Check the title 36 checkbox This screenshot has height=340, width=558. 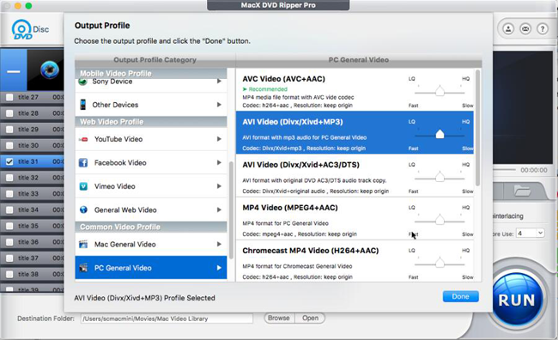pyautogui.click(x=9, y=242)
